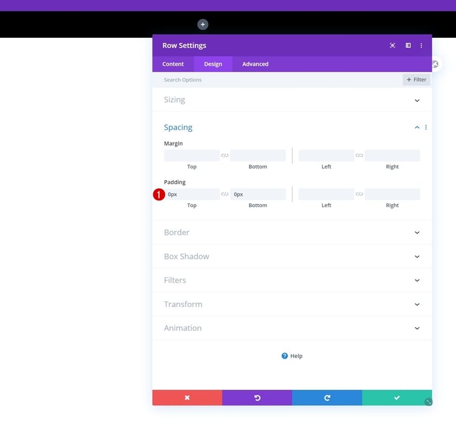
Task: Toggle link between margin top and bottom
Action: [225, 155]
